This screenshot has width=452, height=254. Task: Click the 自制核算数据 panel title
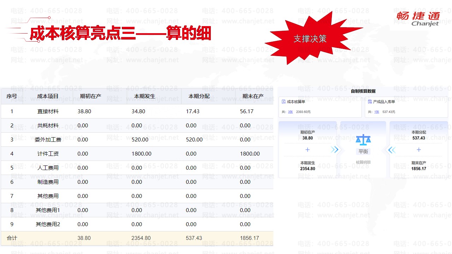(x=363, y=91)
